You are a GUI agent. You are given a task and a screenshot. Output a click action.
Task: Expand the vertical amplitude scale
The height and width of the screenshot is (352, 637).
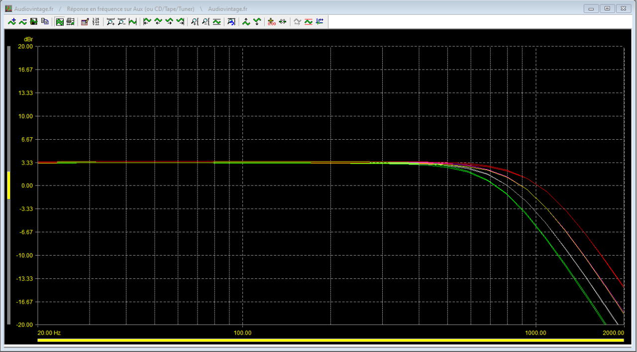click(x=246, y=21)
